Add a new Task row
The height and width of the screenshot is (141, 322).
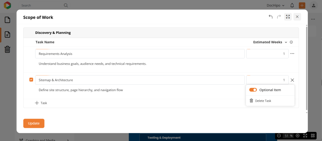[x=41, y=103]
